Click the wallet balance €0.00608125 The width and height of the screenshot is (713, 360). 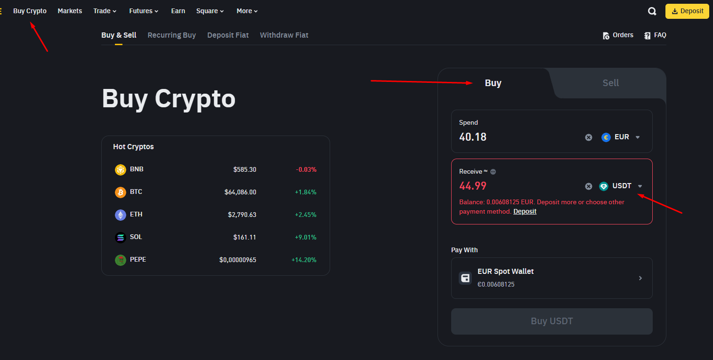[x=496, y=285]
